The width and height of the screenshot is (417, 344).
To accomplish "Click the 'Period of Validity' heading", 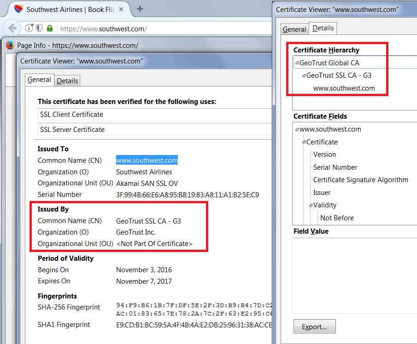I will point(66,258).
